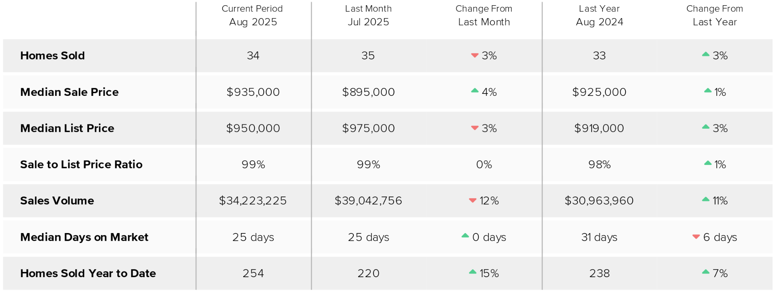Click green up arrow beside Sale to List 1%
This screenshot has width=775, height=292.
click(708, 163)
